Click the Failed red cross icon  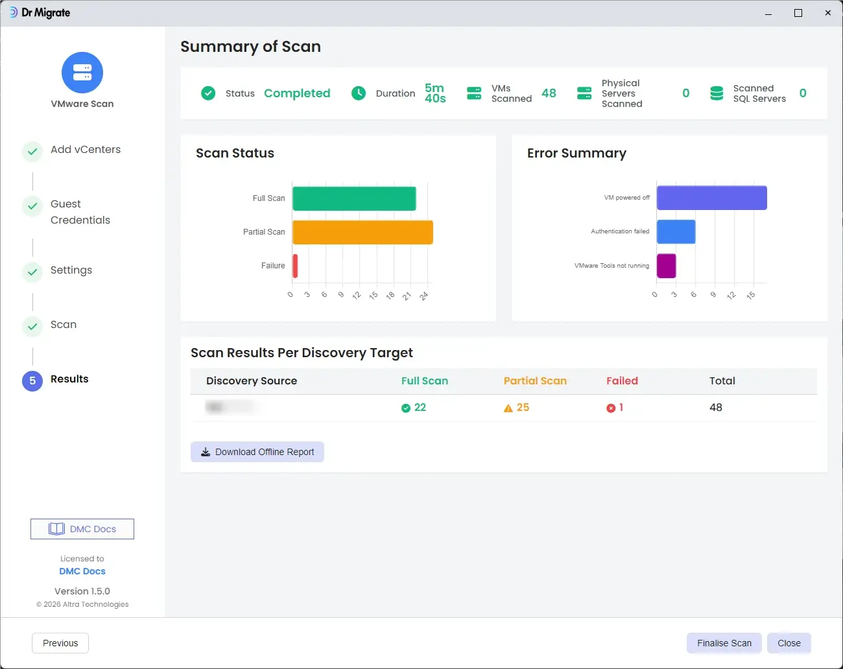(611, 408)
